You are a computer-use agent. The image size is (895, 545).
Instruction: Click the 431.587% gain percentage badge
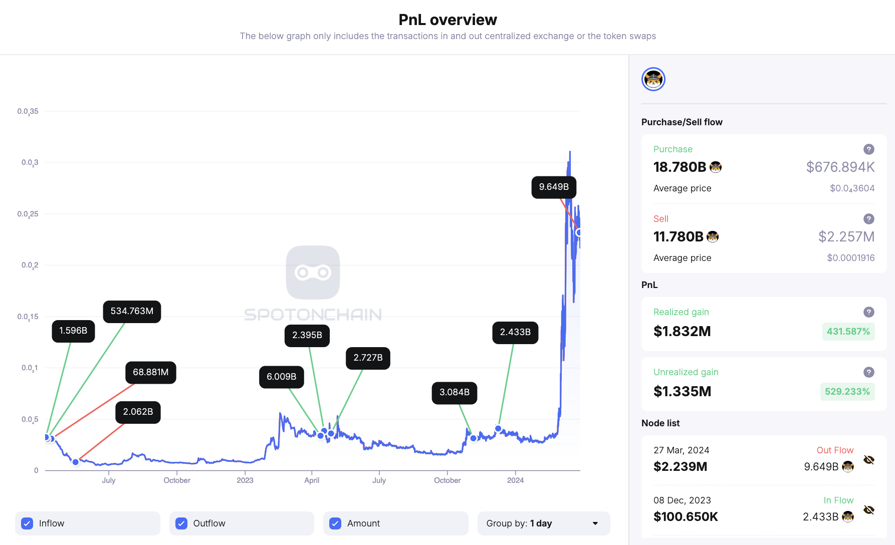(848, 331)
